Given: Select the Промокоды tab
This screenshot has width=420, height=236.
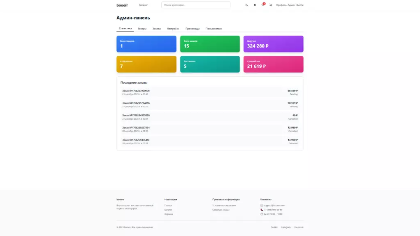Looking at the screenshot, I should tap(192, 29).
